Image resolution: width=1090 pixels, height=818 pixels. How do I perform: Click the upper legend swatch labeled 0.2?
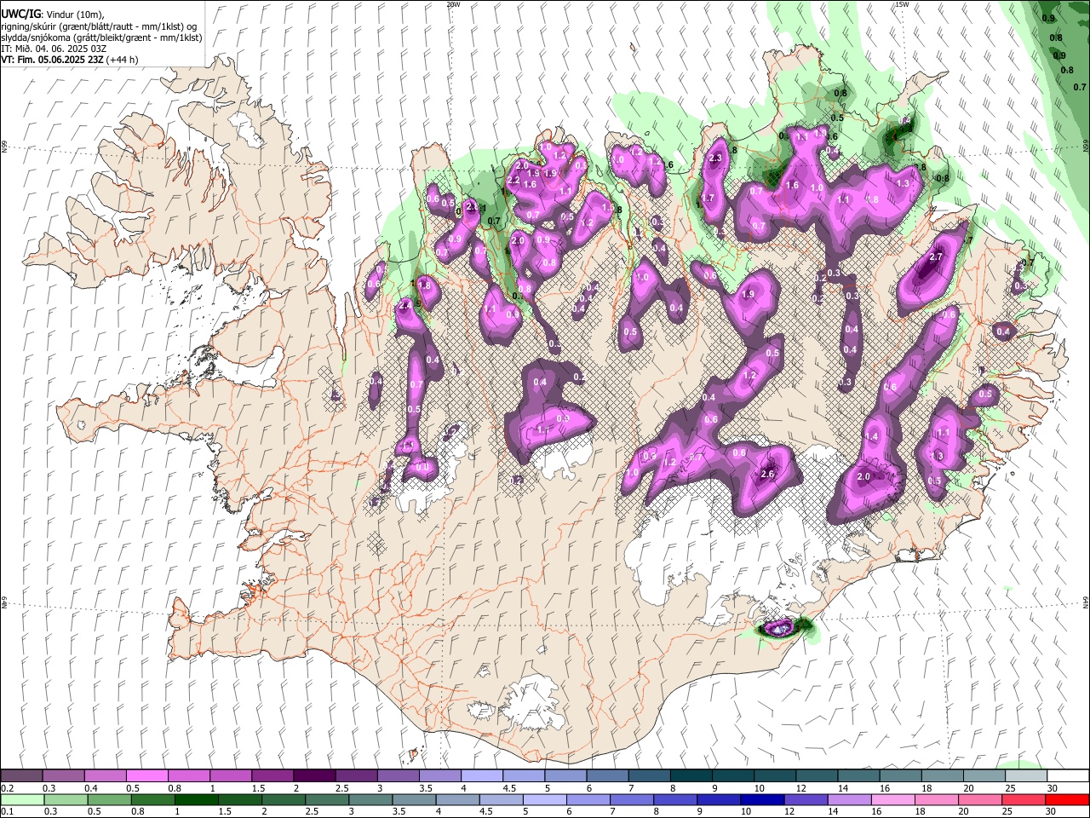[x=21, y=775]
